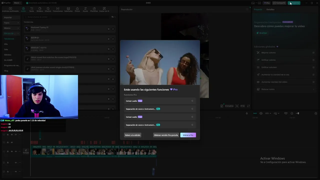Click the Analizar button
Screen dimensions: 320x180
[262, 33]
